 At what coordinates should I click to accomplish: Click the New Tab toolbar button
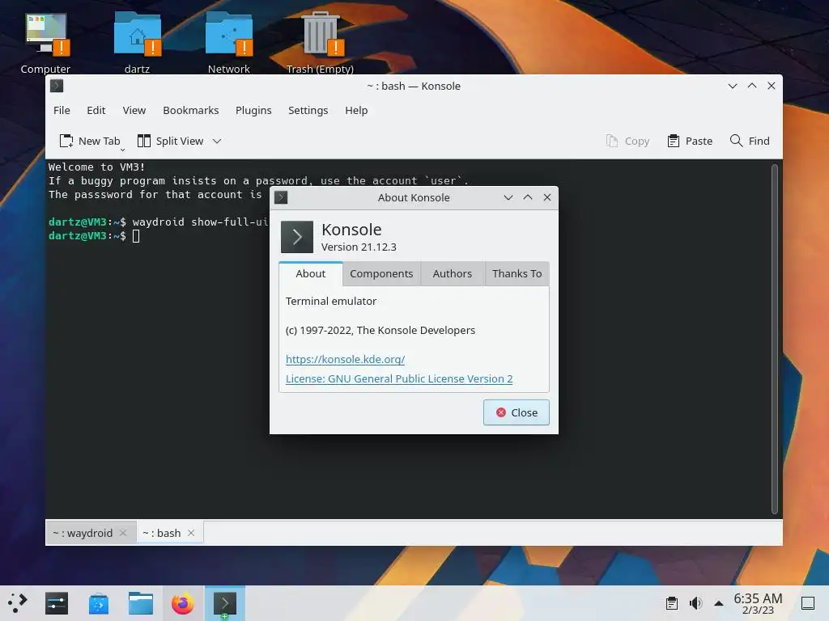click(91, 141)
